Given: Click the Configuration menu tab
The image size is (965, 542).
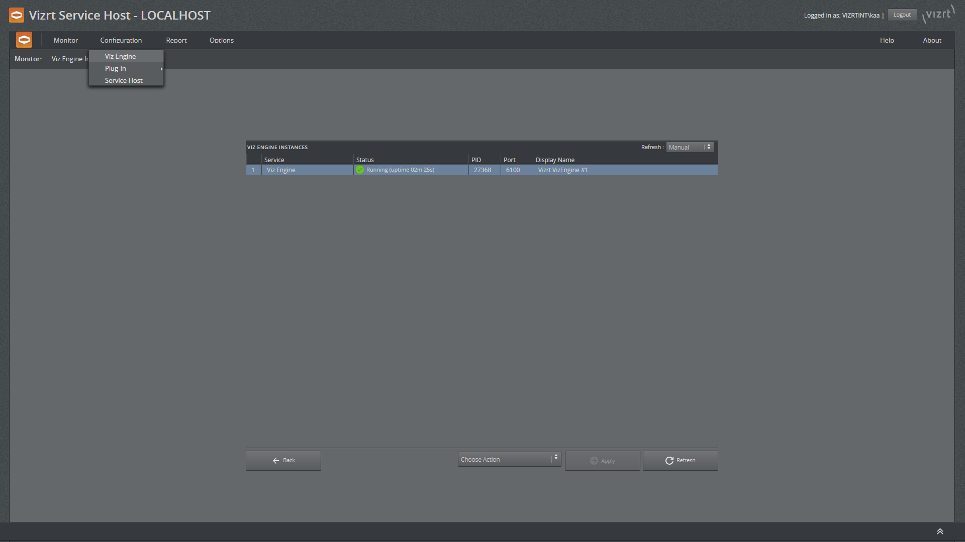Looking at the screenshot, I should [121, 40].
